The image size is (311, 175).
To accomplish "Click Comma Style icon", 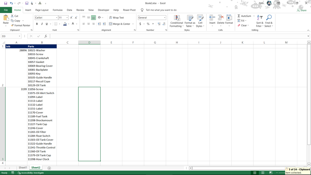I will [x=153, y=24].
